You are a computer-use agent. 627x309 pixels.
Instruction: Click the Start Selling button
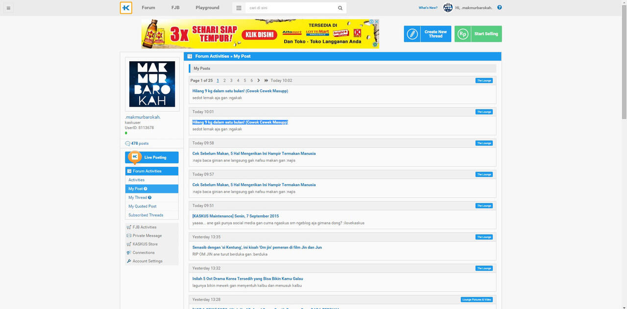point(478,34)
